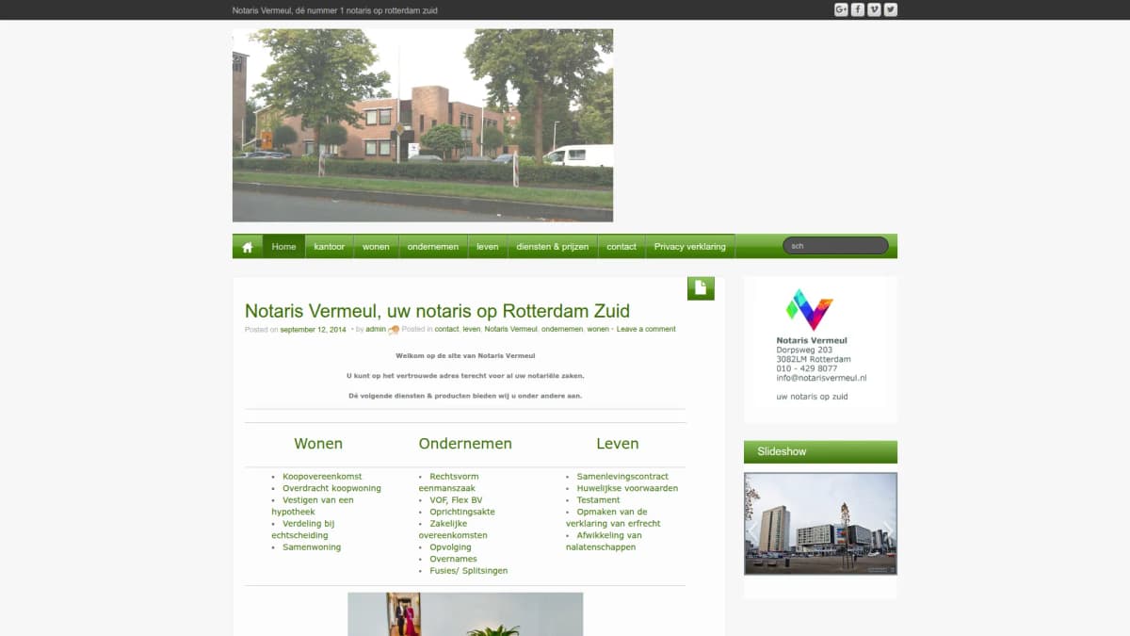Open the Leave a comment link
The height and width of the screenshot is (636, 1130).
coord(646,329)
